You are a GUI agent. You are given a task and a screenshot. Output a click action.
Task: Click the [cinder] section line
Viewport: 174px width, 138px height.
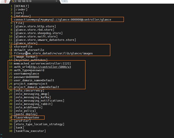pos(21,10)
